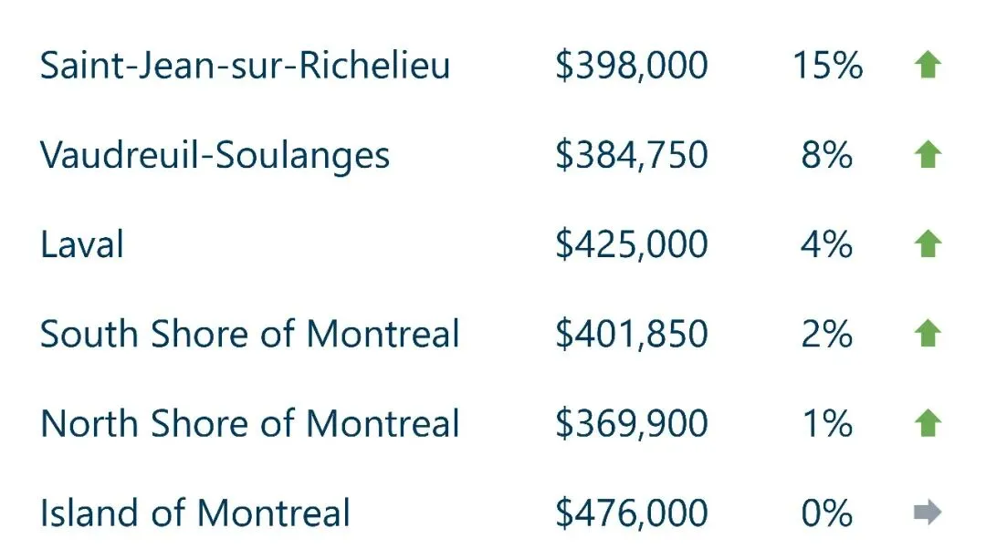Click the $401,850 price value
The width and height of the screenshot is (986, 559).
[631, 334]
